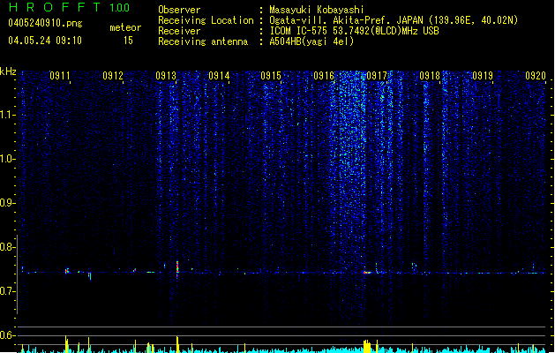Click the Receiving antenna label

click(x=203, y=41)
